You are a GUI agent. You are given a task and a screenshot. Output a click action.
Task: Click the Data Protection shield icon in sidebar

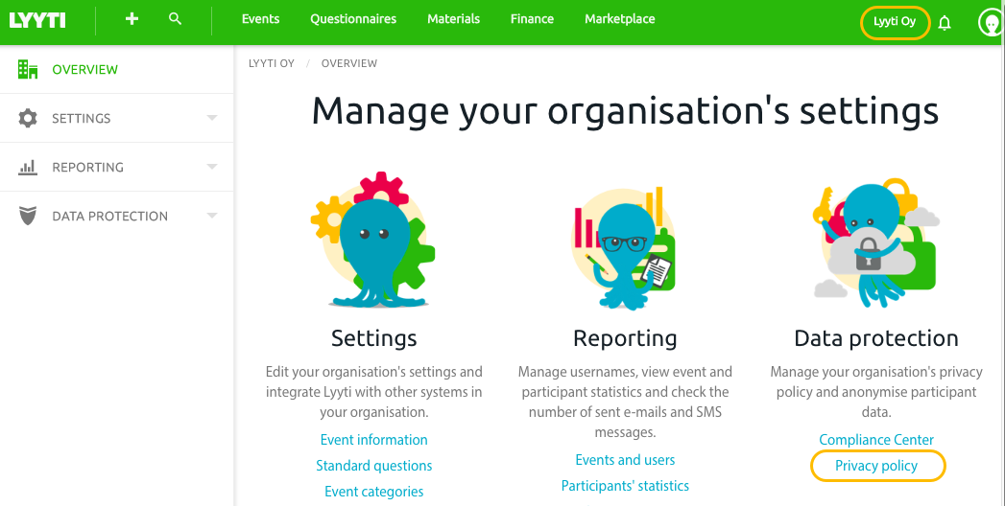tap(28, 217)
